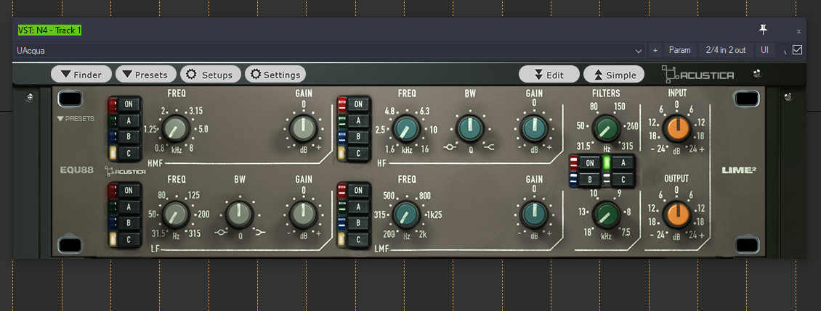Select HMF band preset C
821x311 pixels.
[x=129, y=153]
